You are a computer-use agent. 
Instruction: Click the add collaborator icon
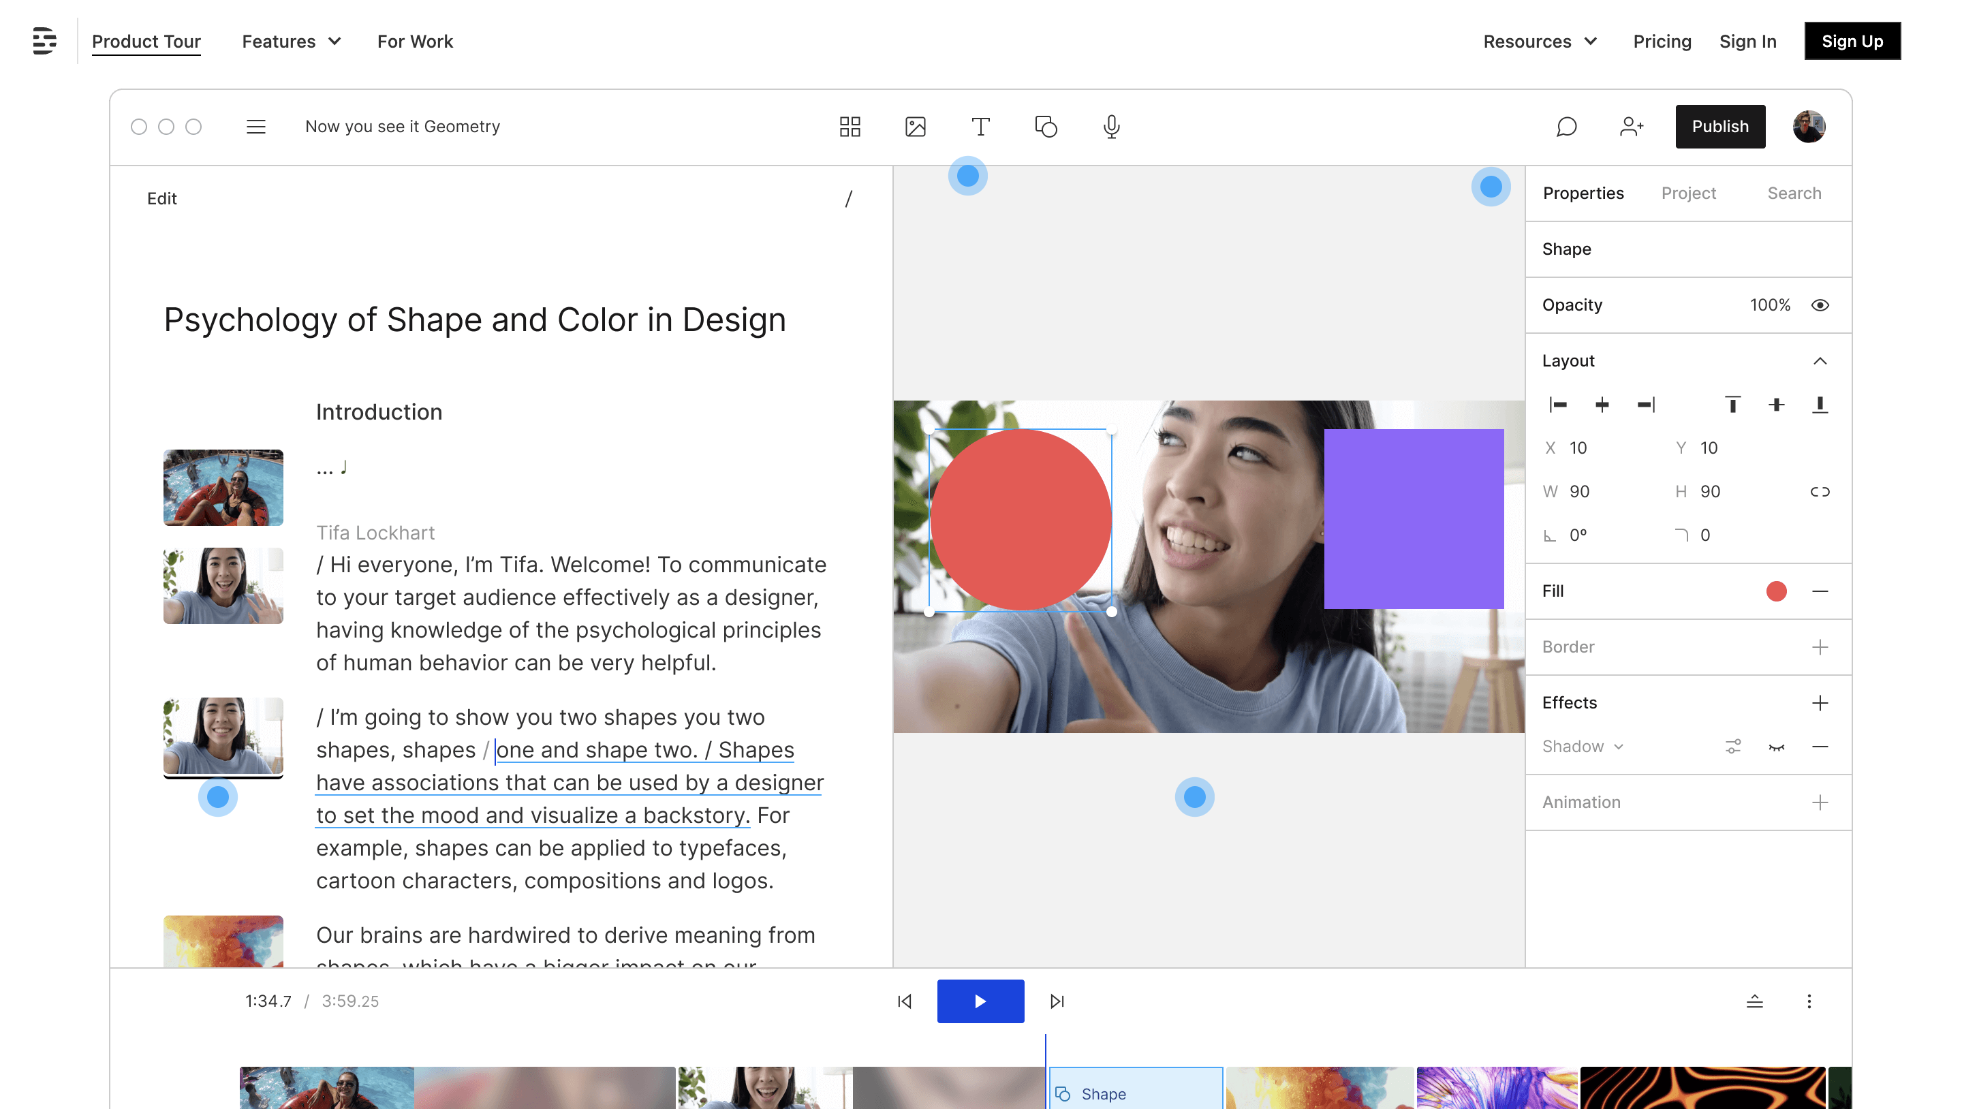tap(1632, 127)
